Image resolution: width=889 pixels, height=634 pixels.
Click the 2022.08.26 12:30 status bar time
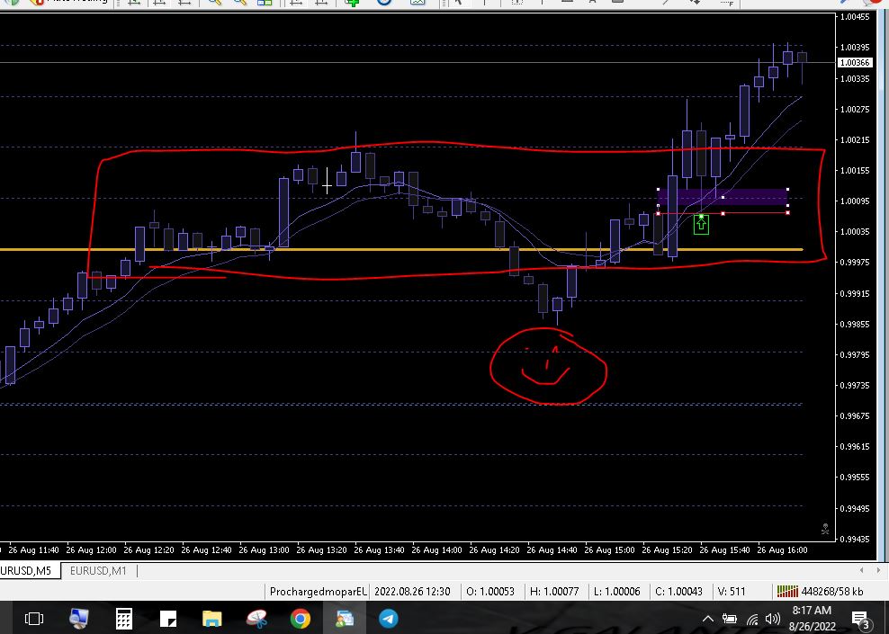(x=412, y=592)
